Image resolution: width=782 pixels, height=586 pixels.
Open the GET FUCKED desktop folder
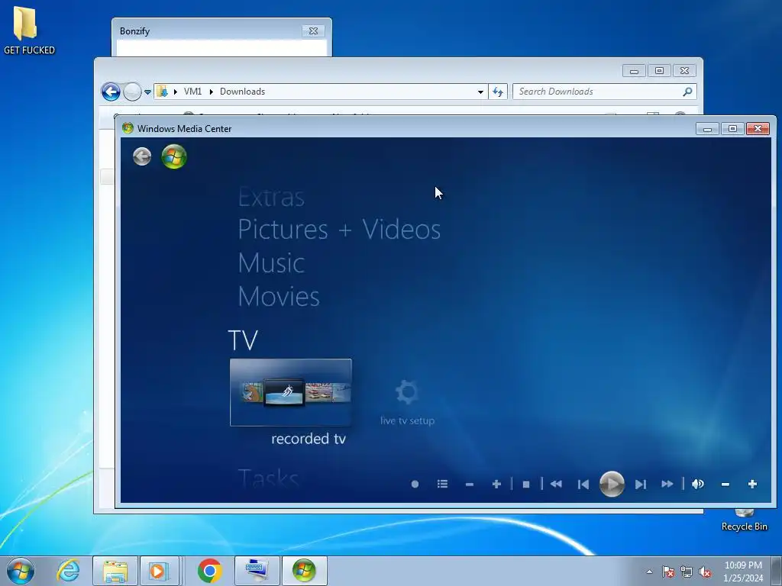(x=28, y=31)
